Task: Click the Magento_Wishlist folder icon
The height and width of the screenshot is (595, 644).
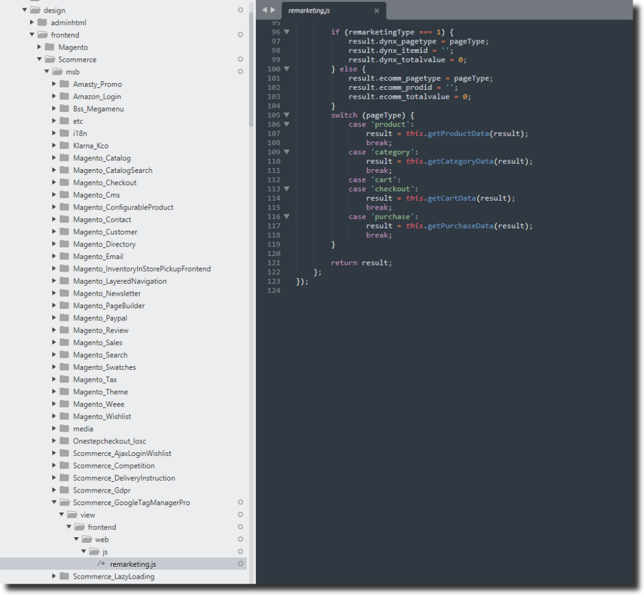Action: [x=64, y=416]
